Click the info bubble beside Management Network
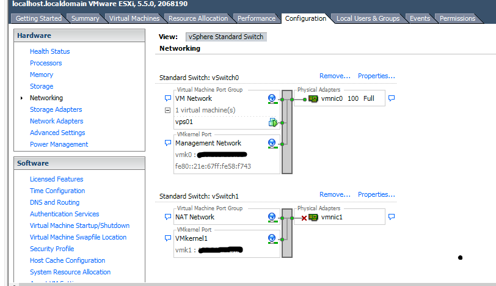Image resolution: width=496 pixels, height=286 pixels. tap(168, 143)
